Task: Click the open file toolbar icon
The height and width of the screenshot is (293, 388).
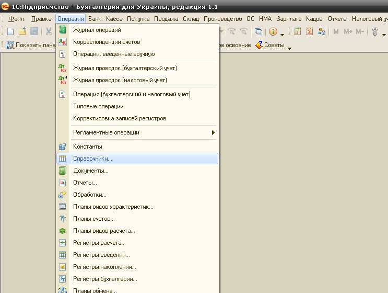Action: (22, 31)
